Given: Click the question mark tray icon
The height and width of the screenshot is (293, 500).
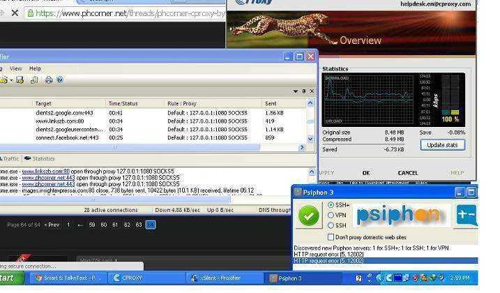Looking at the screenshot, I should [x=358, y=278].
